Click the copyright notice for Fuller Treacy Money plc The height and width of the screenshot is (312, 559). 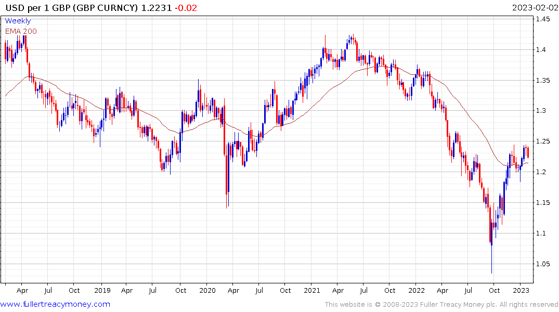click(441, 305)
